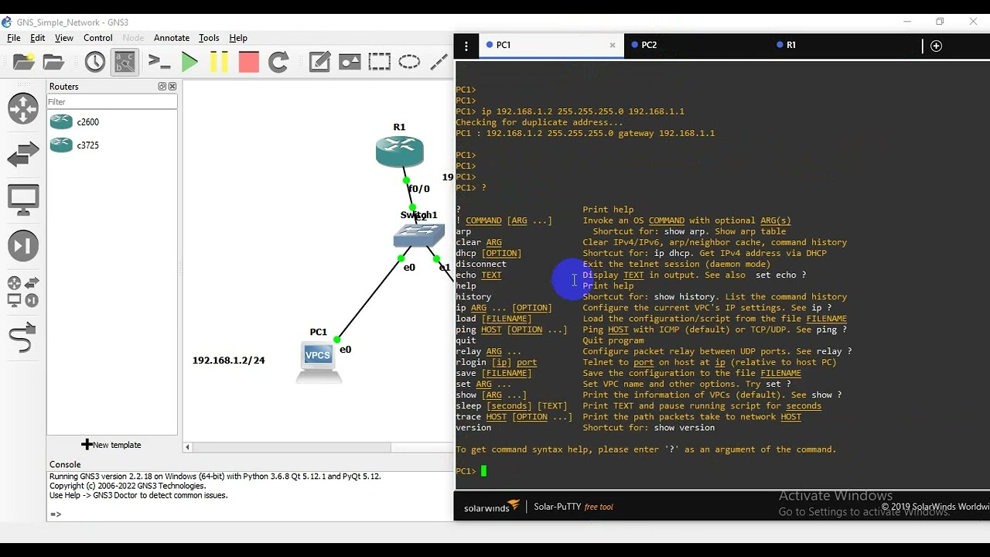Browse security devices icon
The width and height of the screenshot is (990, 557).
(x=23, y=246)
